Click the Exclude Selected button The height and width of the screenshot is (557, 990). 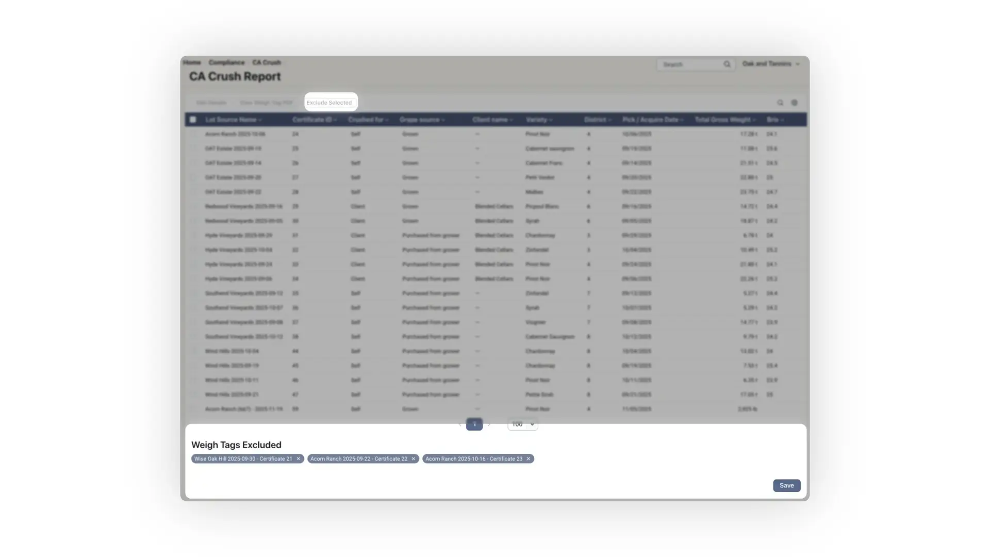click(x=330, y=102)
